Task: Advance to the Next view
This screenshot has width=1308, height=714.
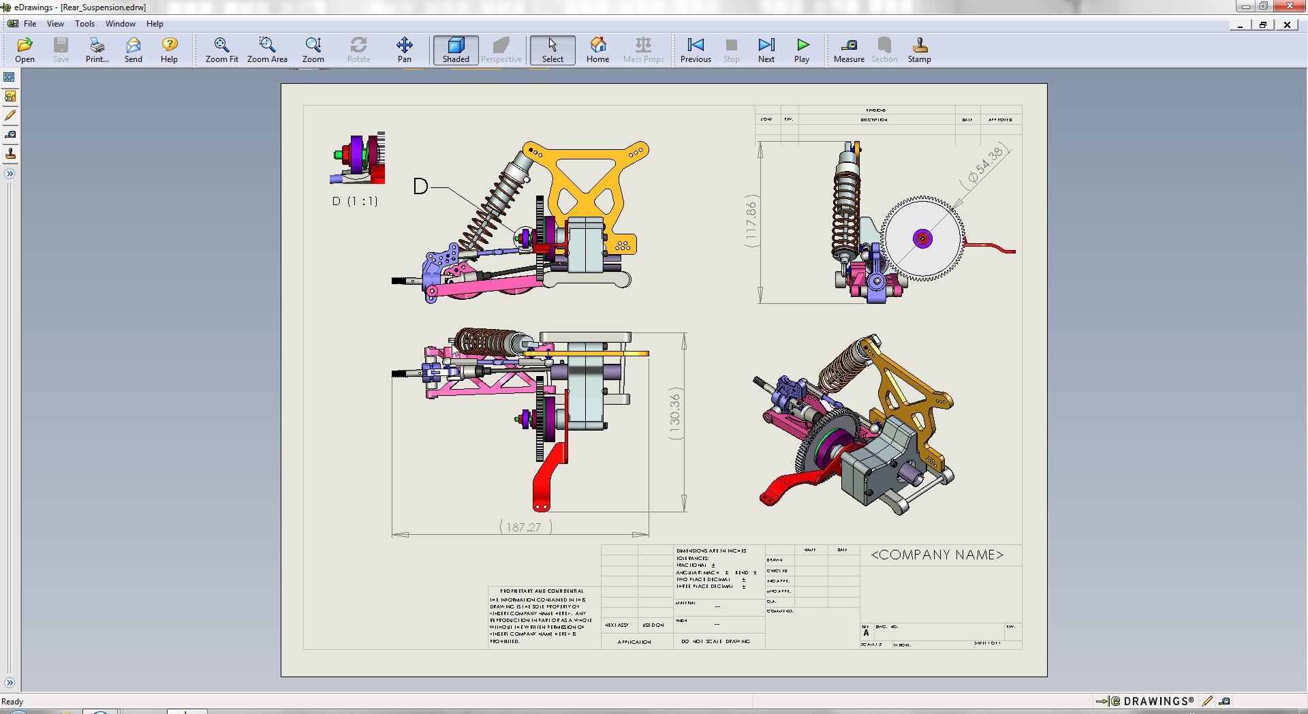Action: 766,49
